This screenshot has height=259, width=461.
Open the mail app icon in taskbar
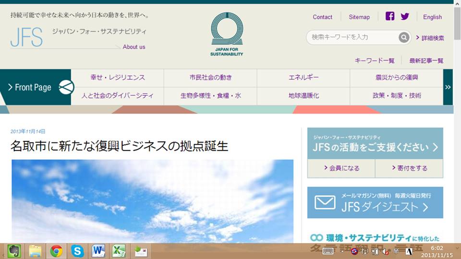pos(141,251)
